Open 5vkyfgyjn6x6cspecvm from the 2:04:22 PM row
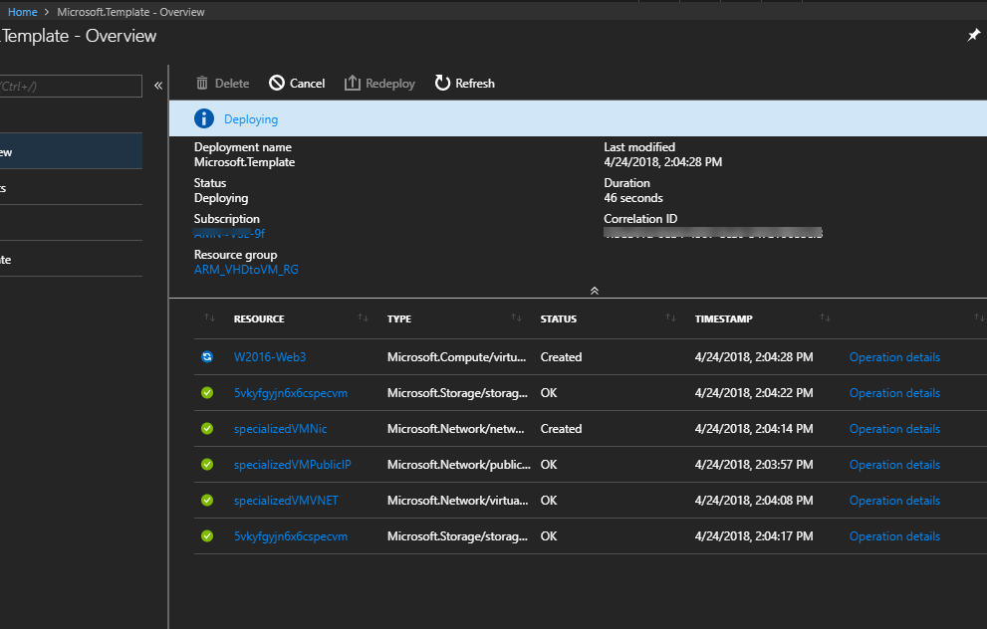The height and width of the screenshot is (629, 987). tap(291, 392)
